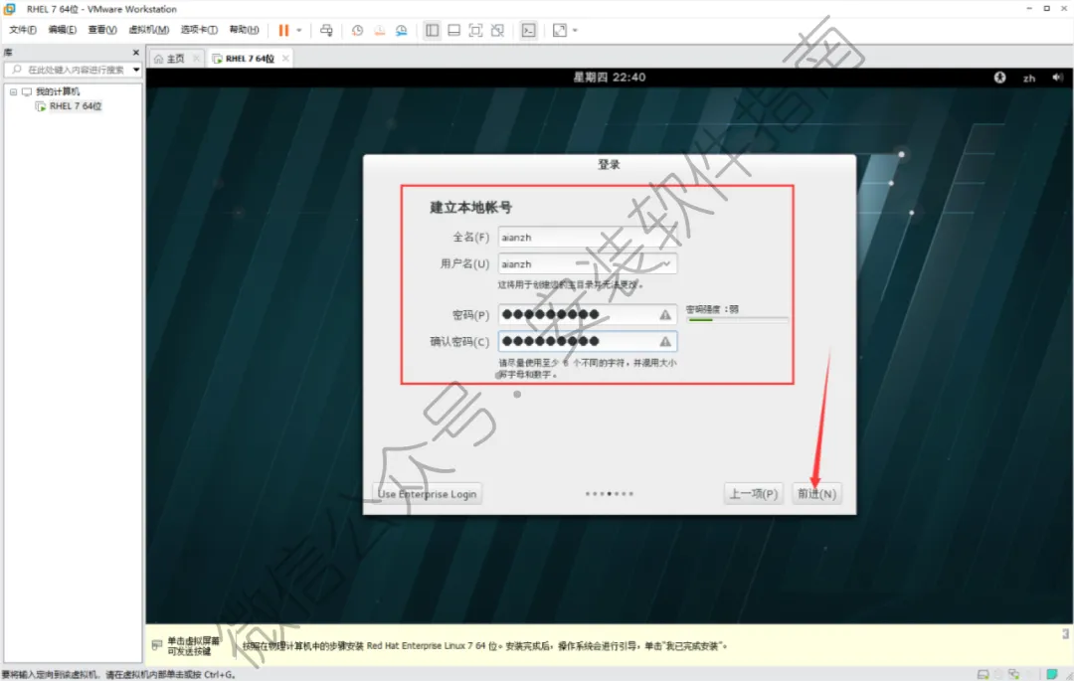Image resolution: width=1074 pixels, height=681 pixels.
Task: Click the send Ctrl+Alt+Del icon
Action: click(327, 30)
